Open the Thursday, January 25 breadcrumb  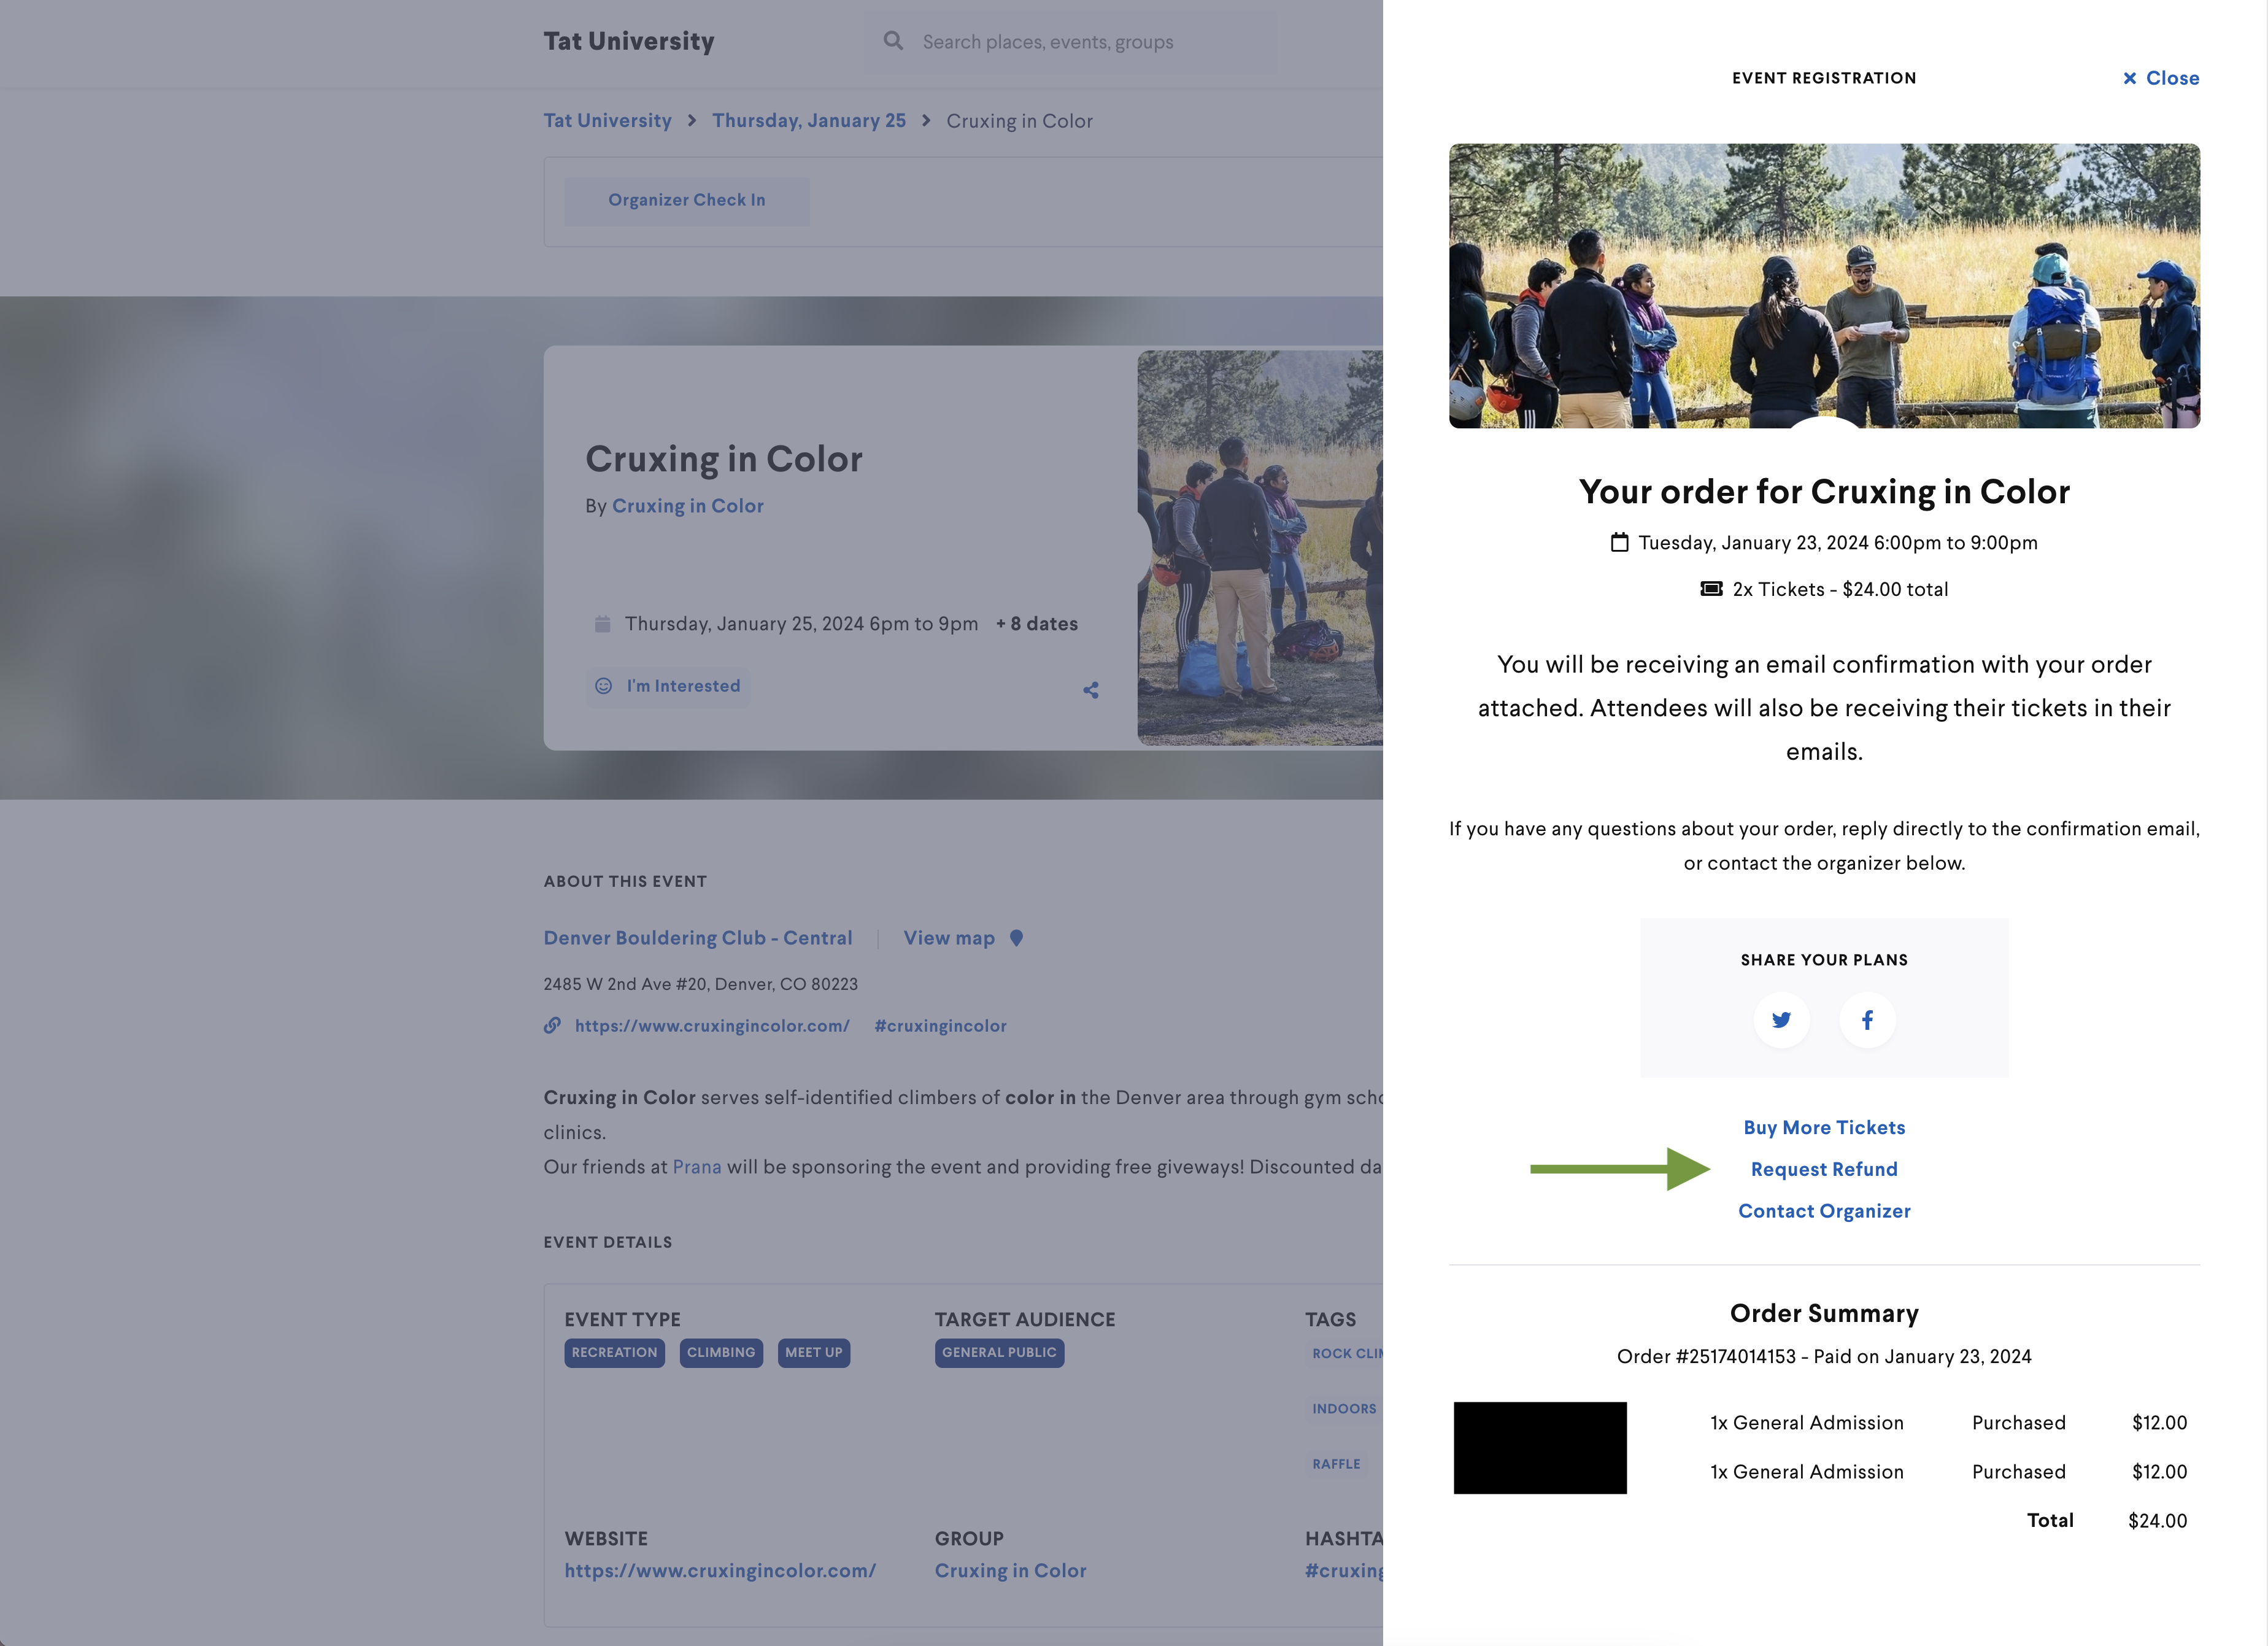click(809, 120)
